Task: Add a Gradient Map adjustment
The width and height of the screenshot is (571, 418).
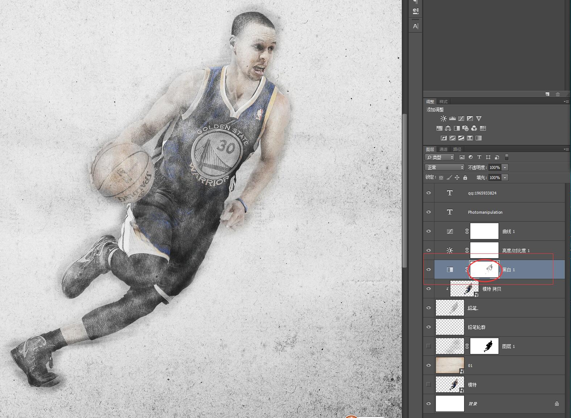Action: click(479, 138)
